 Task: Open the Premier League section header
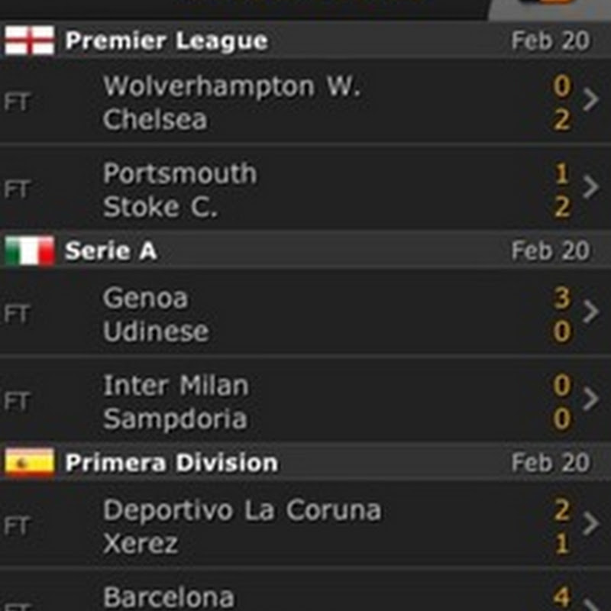tap(166, 40)
